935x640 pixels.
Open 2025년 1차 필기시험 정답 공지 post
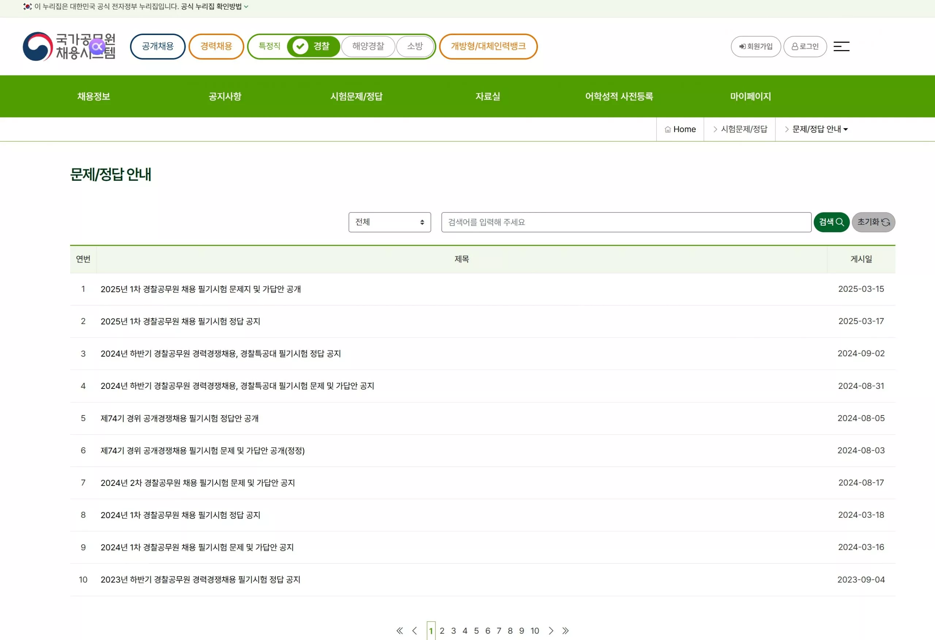pos(180,321)
